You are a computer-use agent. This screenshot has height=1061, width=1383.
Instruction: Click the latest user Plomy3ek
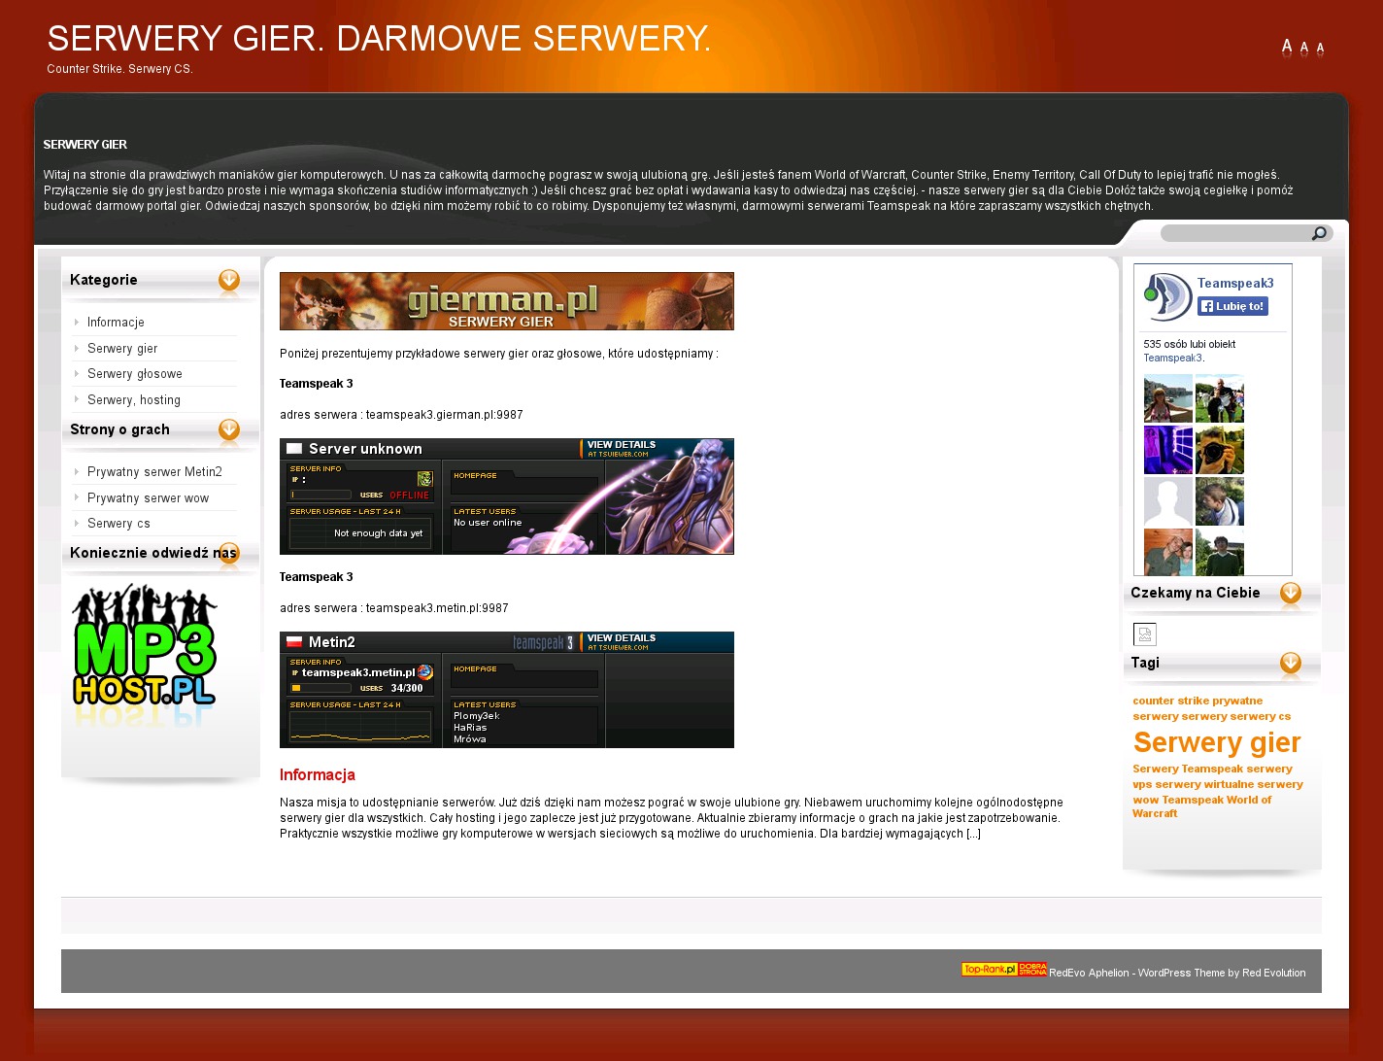click(477, 716)
